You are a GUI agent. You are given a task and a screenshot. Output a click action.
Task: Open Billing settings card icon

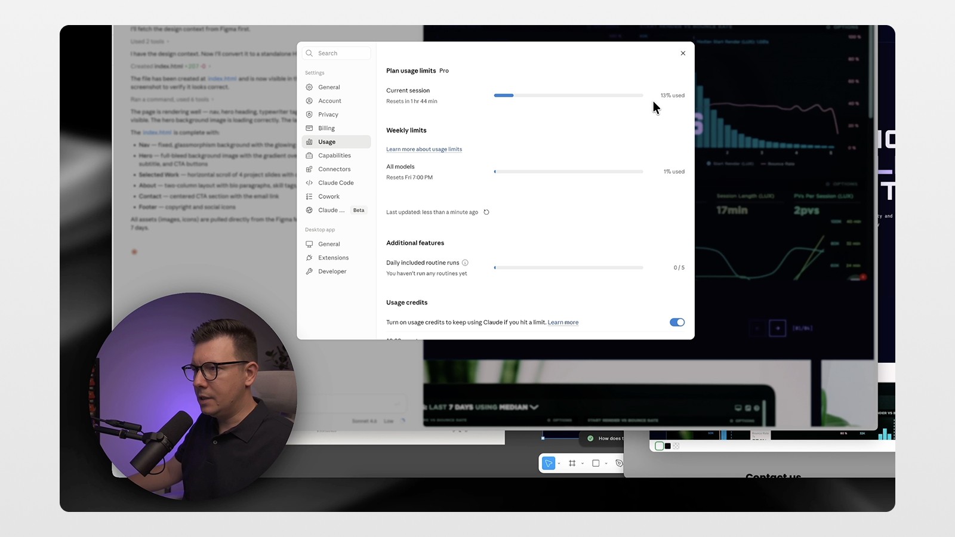[336, 128]
